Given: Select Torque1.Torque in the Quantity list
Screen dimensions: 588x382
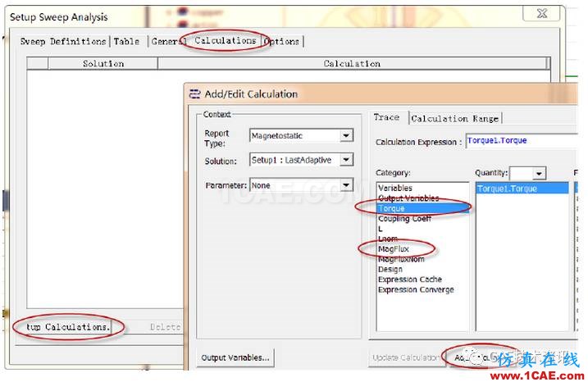Looking at the screenshot, I should [522, 189].
